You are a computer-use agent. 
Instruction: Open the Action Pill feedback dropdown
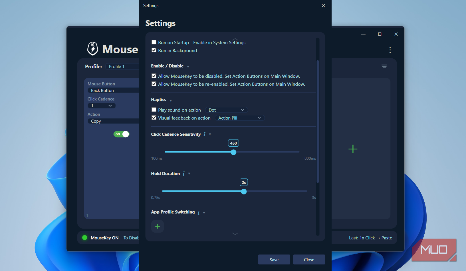pos(239,118)
